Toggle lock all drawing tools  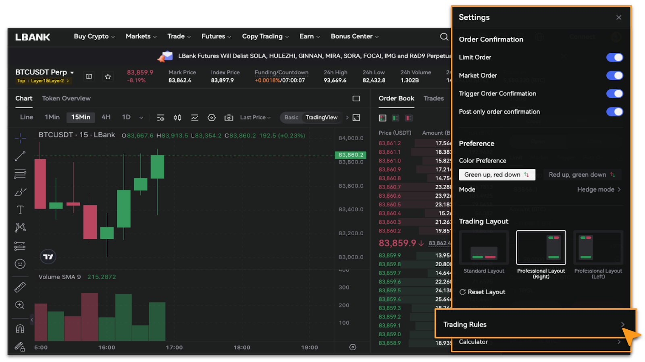pos(20,346)
